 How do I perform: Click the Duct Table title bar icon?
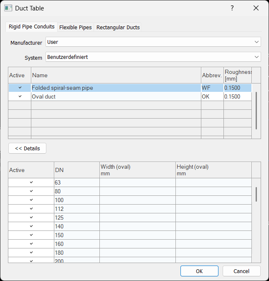click(x=8, y=8)
